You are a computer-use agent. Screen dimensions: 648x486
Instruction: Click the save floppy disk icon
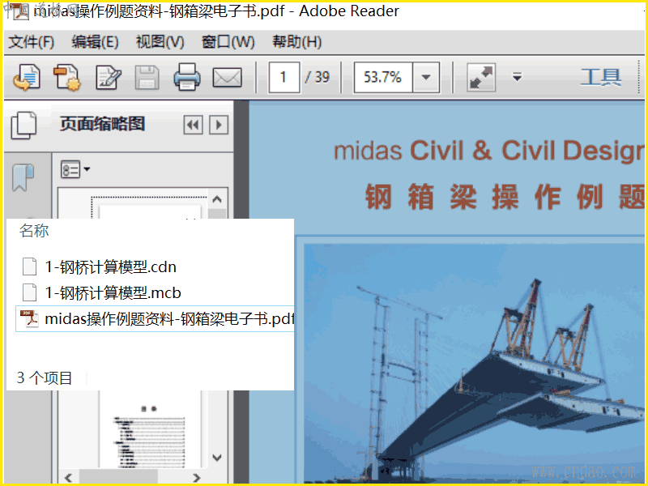(x=147, y=77)
